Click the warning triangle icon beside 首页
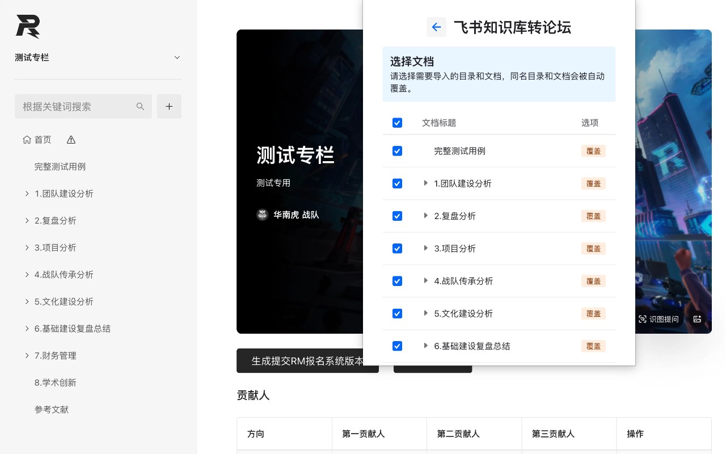The width and height of the screenshot is (726, 454). [70, 139]
